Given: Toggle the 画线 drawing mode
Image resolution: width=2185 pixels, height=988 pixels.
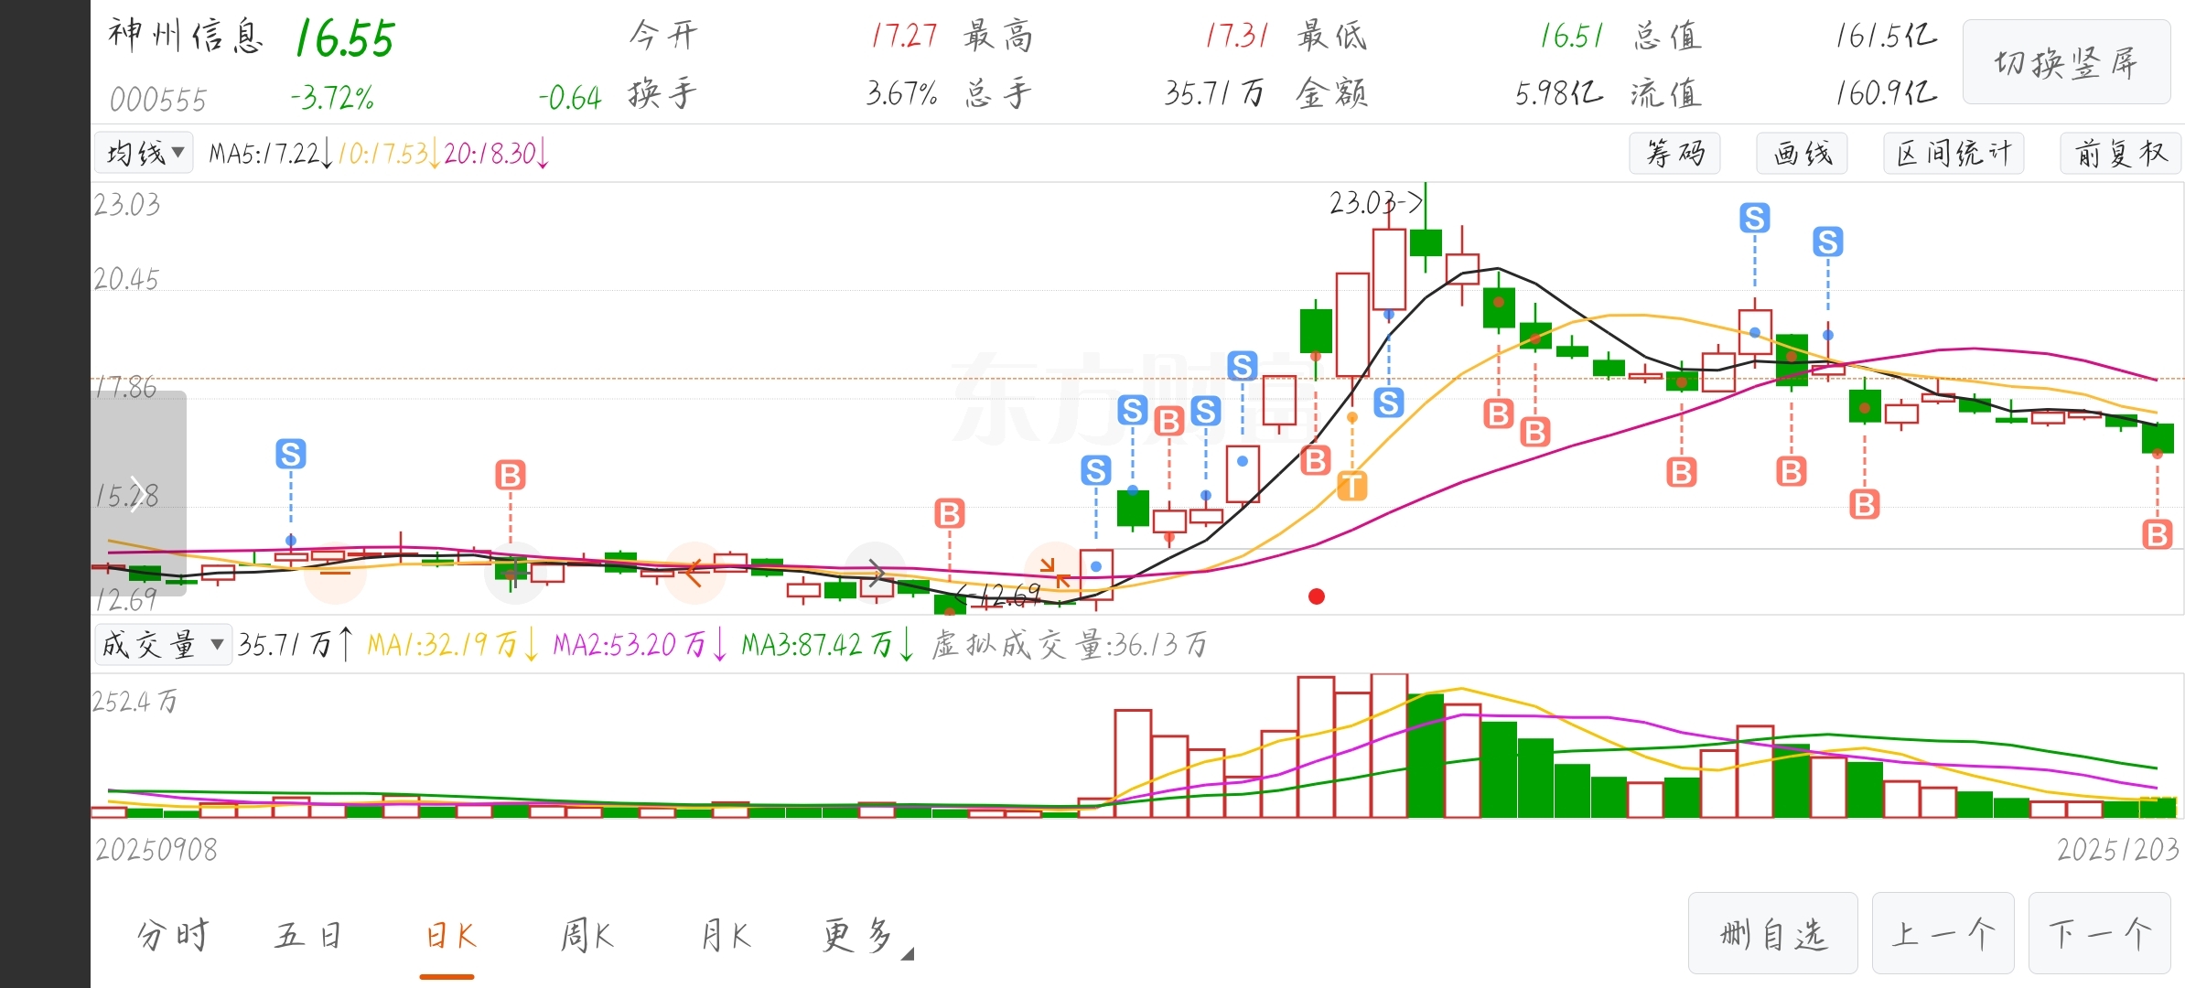Looking at the screenshot, I should (1802, 153).
